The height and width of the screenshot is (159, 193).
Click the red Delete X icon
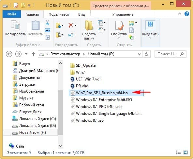[x=71, y=25]
